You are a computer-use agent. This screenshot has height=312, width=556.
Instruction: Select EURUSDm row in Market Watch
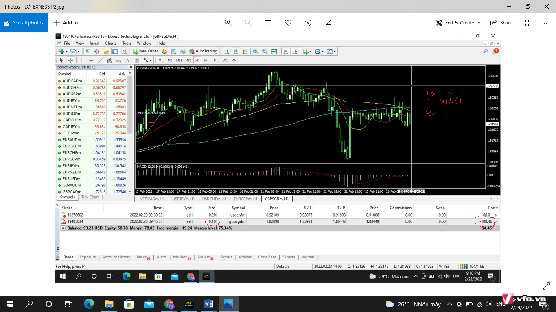click(x=92, y=179)
